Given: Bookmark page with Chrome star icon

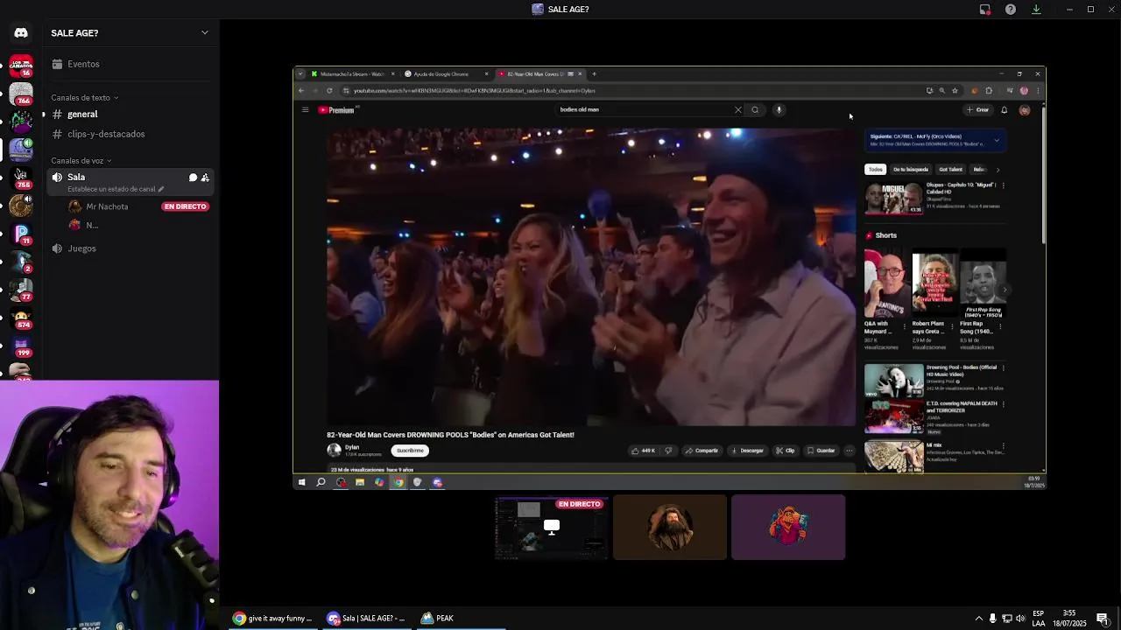Looking at the screenshot, I should 955,90.
